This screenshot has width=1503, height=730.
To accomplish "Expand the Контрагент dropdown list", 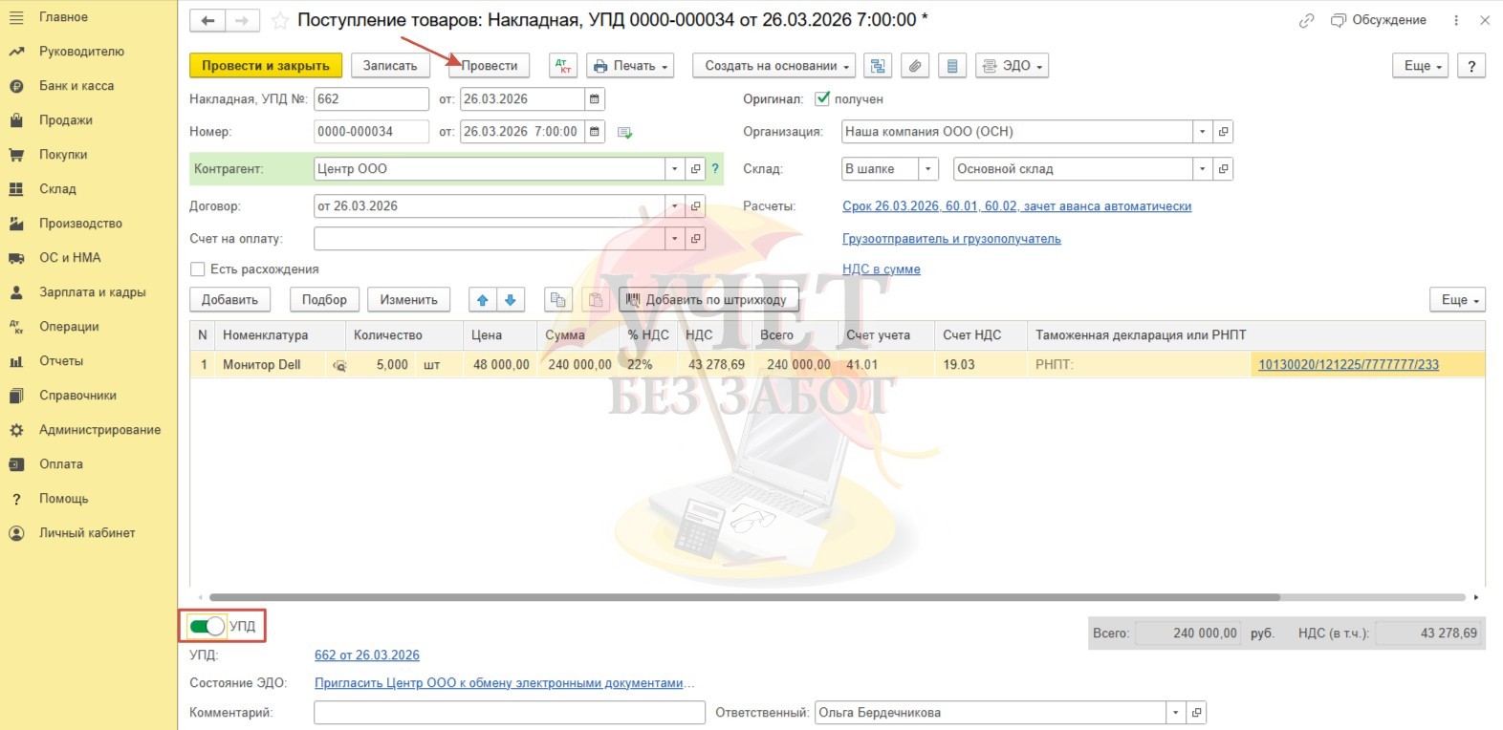I will click(675, 169).
